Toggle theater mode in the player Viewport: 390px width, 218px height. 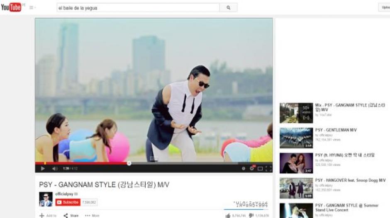260,169
